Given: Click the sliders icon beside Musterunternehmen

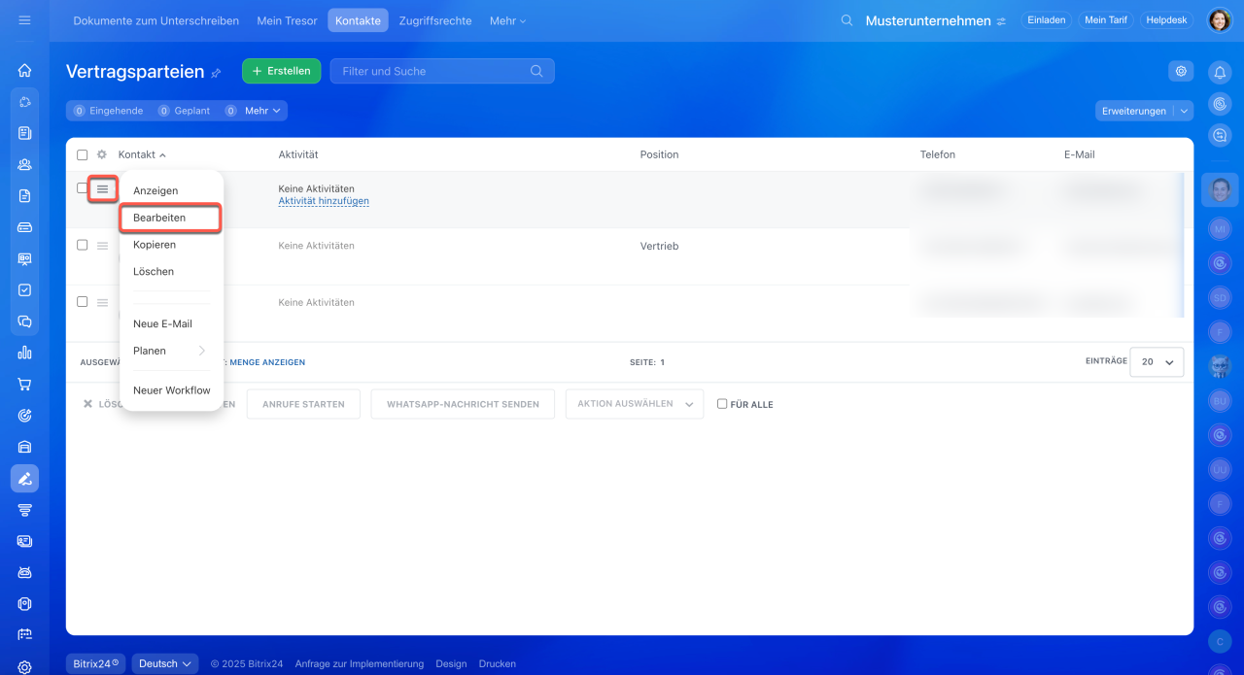Looking at the screenshot, I should (x=1001, y=21).
